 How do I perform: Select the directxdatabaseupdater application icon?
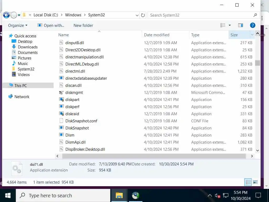tap(61, 78)
